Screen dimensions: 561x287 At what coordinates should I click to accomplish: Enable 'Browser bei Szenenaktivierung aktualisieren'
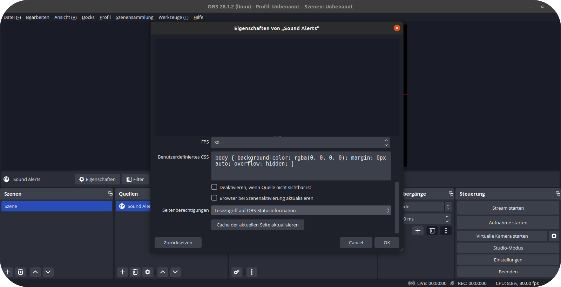214,198
